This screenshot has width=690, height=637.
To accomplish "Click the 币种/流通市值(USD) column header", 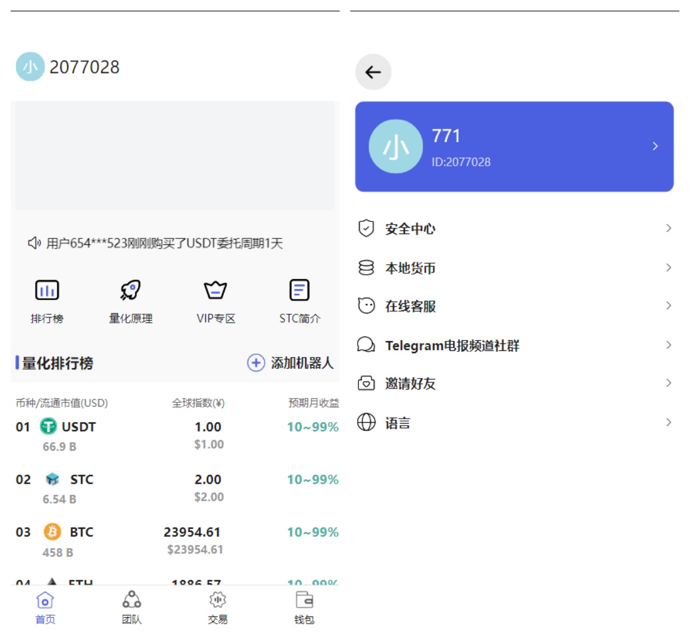I will [x=62, y=403].
